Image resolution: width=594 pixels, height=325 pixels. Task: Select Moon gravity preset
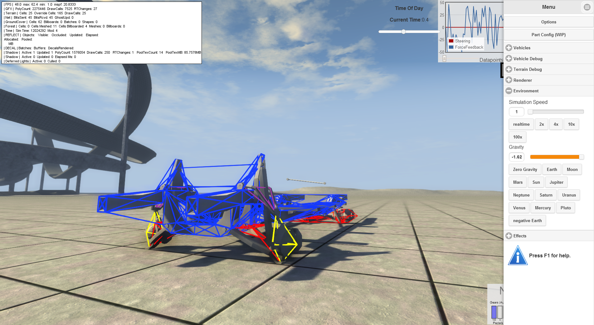point(572,169)
